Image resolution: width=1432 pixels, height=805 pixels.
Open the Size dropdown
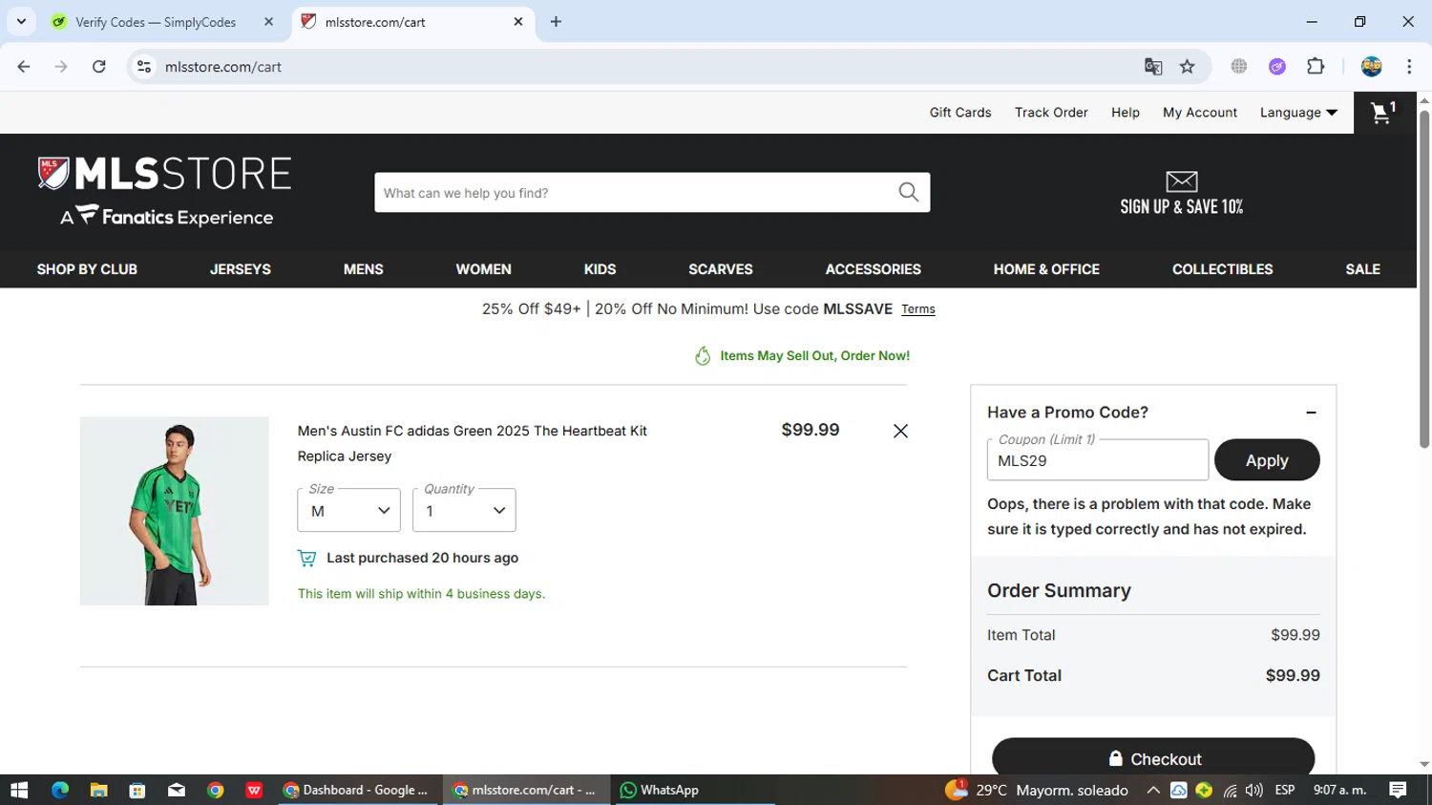point(348,511)
